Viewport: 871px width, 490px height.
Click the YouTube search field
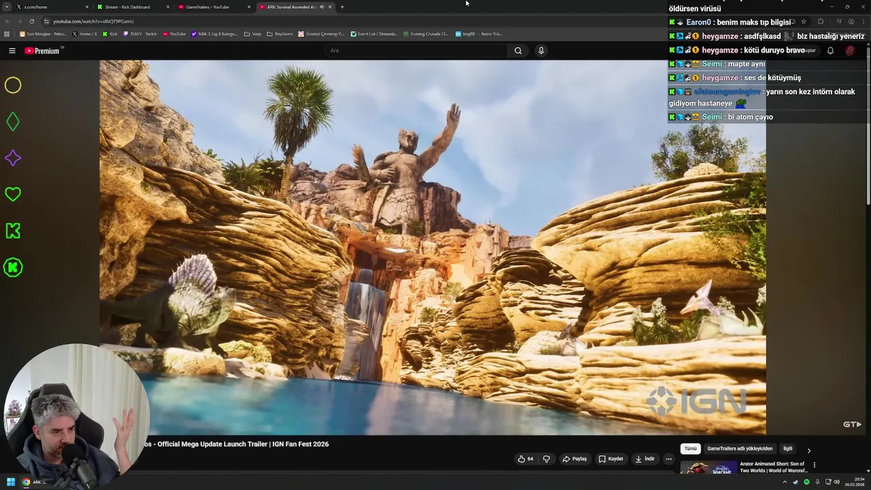click(x=416, y=50)
